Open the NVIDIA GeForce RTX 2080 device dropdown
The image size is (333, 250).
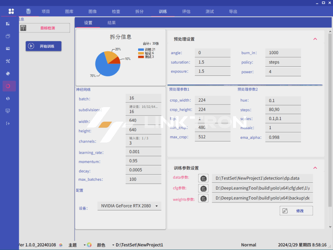[129, 206]
